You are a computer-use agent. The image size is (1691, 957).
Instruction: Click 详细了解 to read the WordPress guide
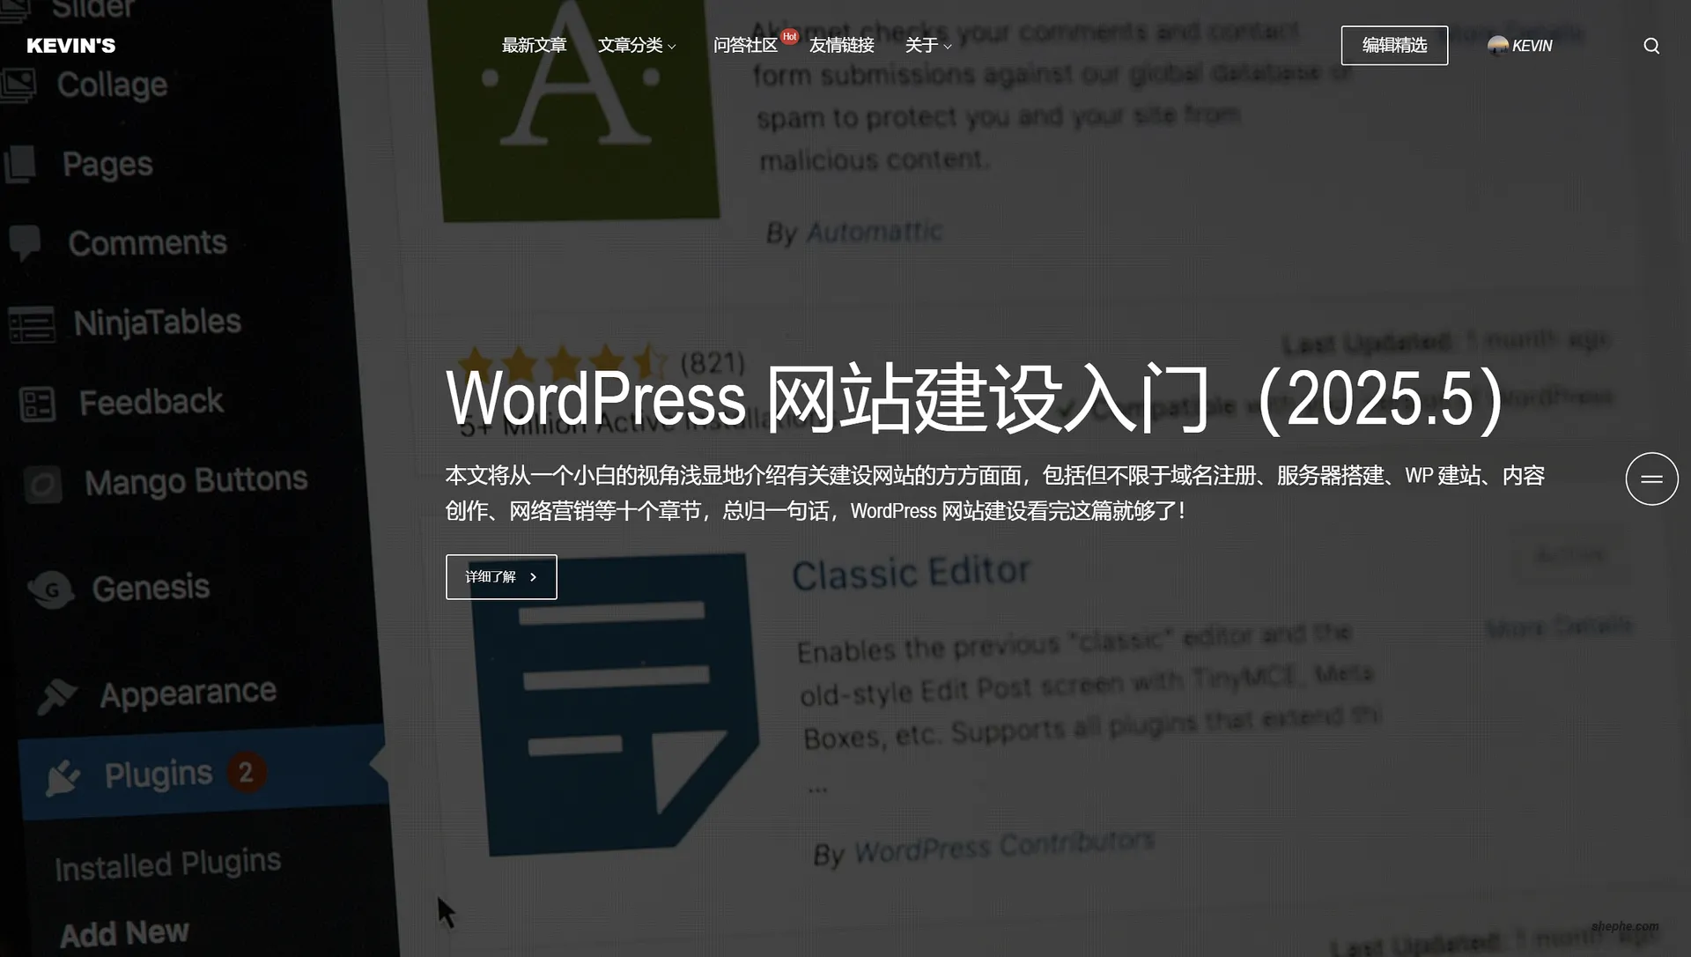click(500, 576)
